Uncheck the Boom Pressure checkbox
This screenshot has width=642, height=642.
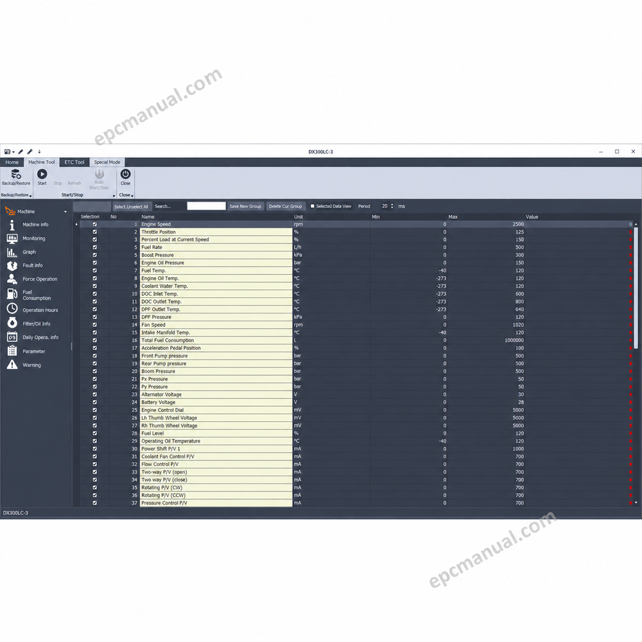point(94,371)
